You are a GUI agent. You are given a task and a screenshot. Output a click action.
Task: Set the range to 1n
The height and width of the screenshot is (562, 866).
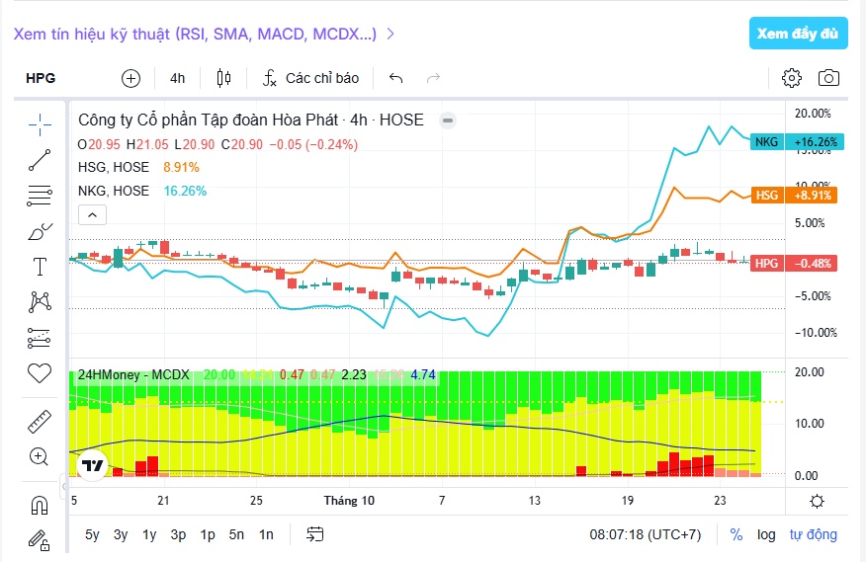point(266,534)
